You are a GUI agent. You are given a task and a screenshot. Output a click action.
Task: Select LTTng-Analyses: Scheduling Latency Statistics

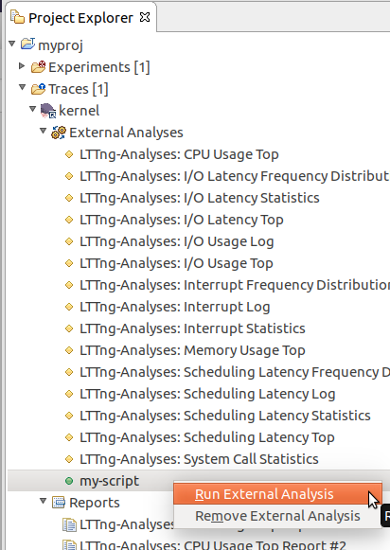(x=225, y=416)
